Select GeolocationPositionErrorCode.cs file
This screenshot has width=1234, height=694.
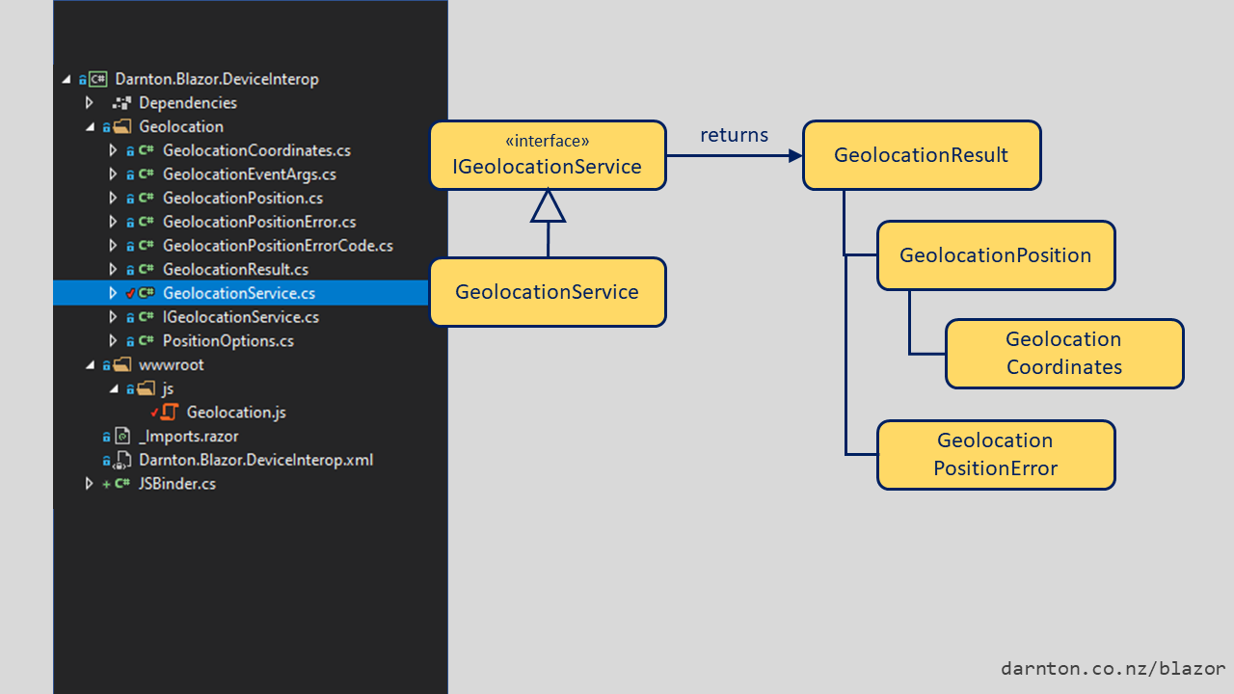click(278, 246)
